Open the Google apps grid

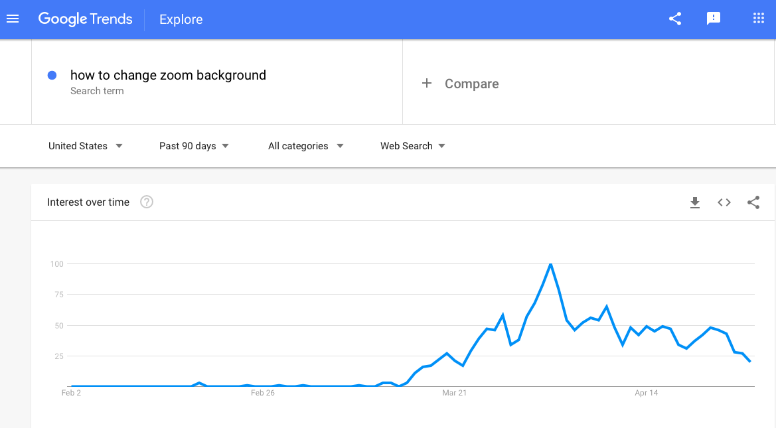[x=758, y=19]
